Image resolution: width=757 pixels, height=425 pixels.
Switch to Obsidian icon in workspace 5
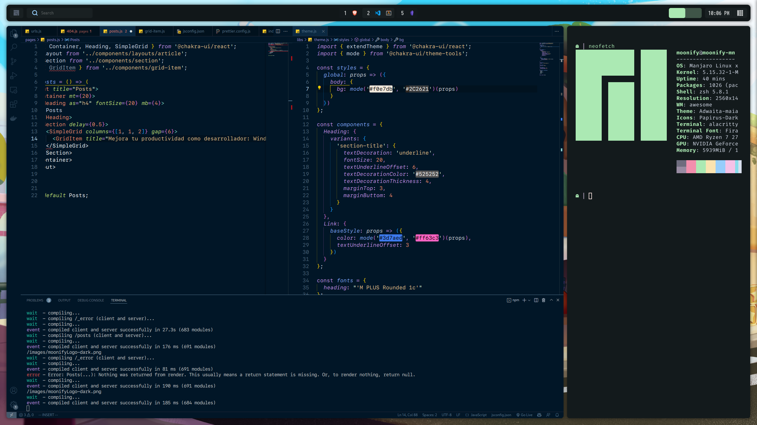(x=412, y=13)
